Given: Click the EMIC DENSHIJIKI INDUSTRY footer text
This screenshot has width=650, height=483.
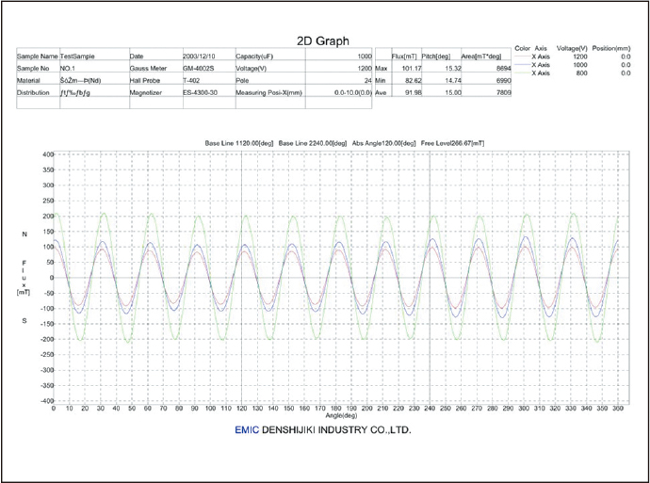Looking at the screenshot, I should (323, 428).
